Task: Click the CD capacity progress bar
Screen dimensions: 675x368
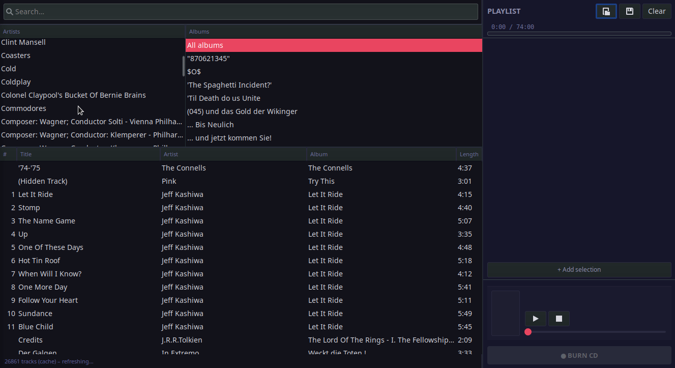Action: point(579,34)
